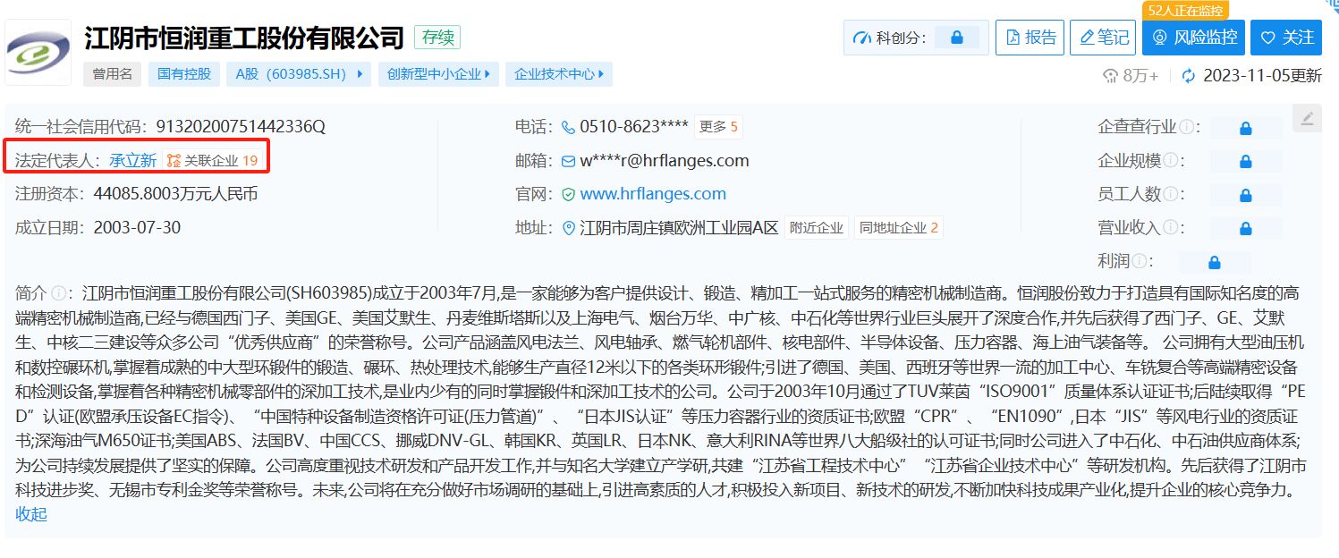The height and width of the screenshot is (558, 1339).
Task: Click the official website verified shield icon
Action: pyautogui.click(x=568, y=194)
